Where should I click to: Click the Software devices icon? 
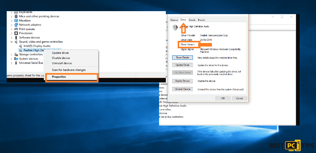[16, 38]
